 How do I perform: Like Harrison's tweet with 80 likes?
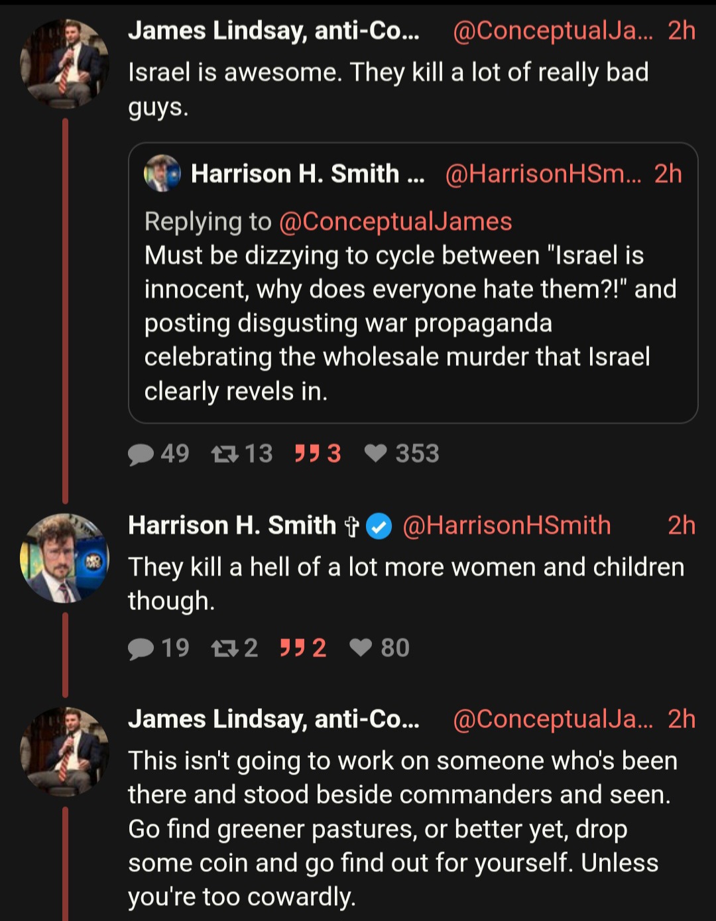tap(361, 647)
